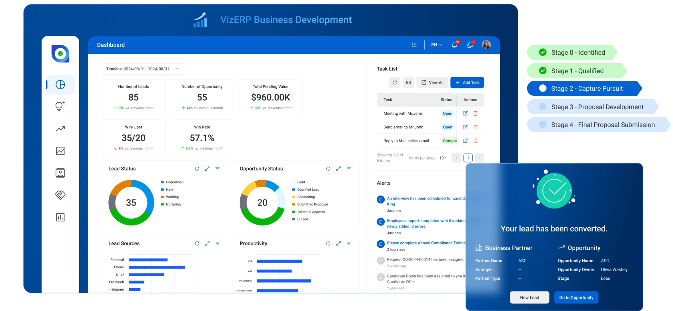Go to next page of tasks
The image size is (673, 311).
pos(479,158)
